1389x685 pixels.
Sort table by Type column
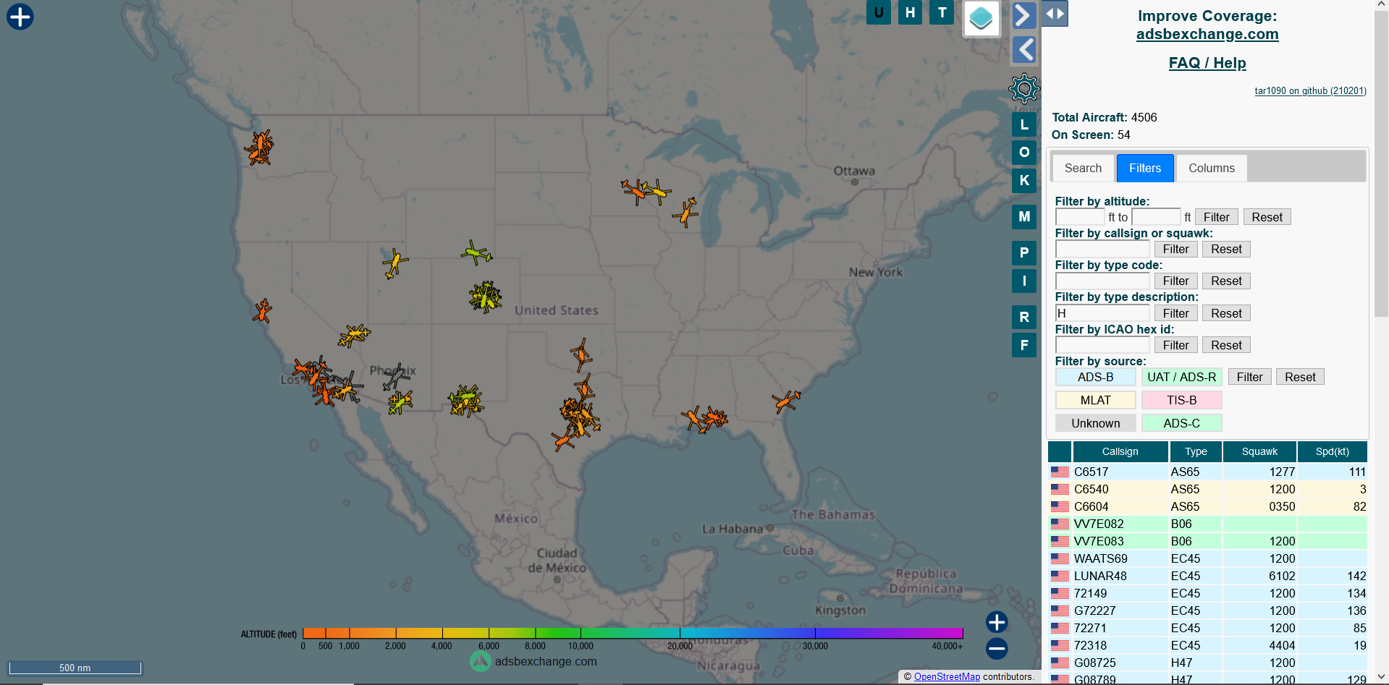point(1196,451)
